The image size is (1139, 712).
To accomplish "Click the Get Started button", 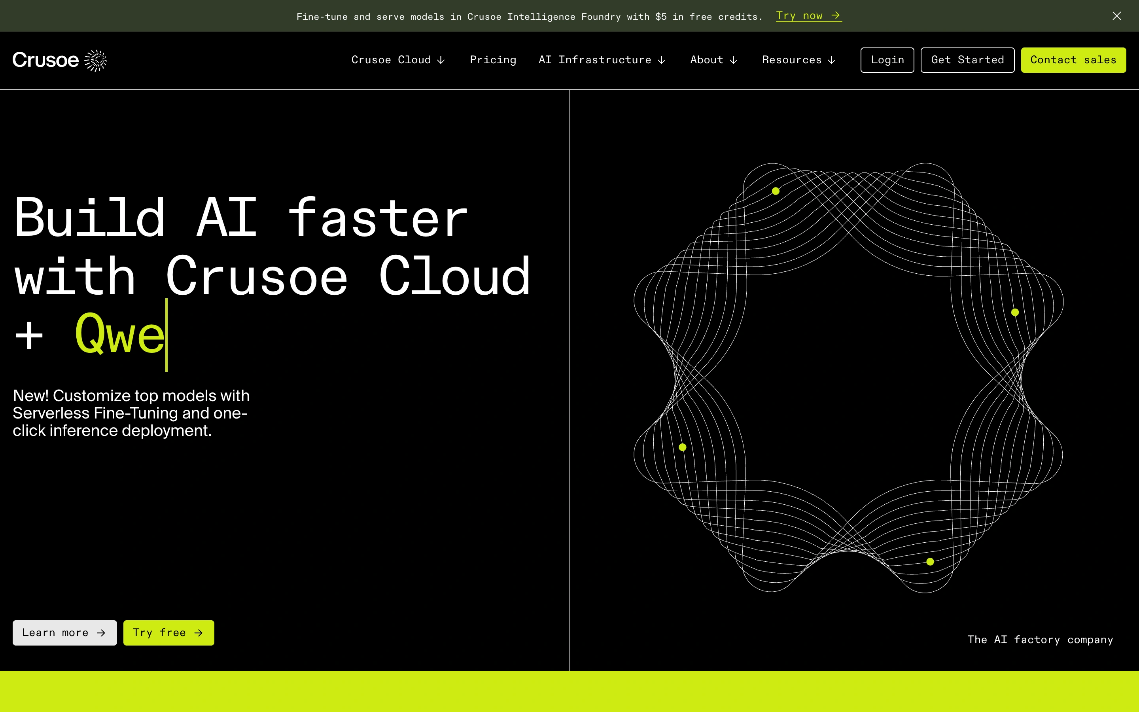I will [x=967, y=60].
